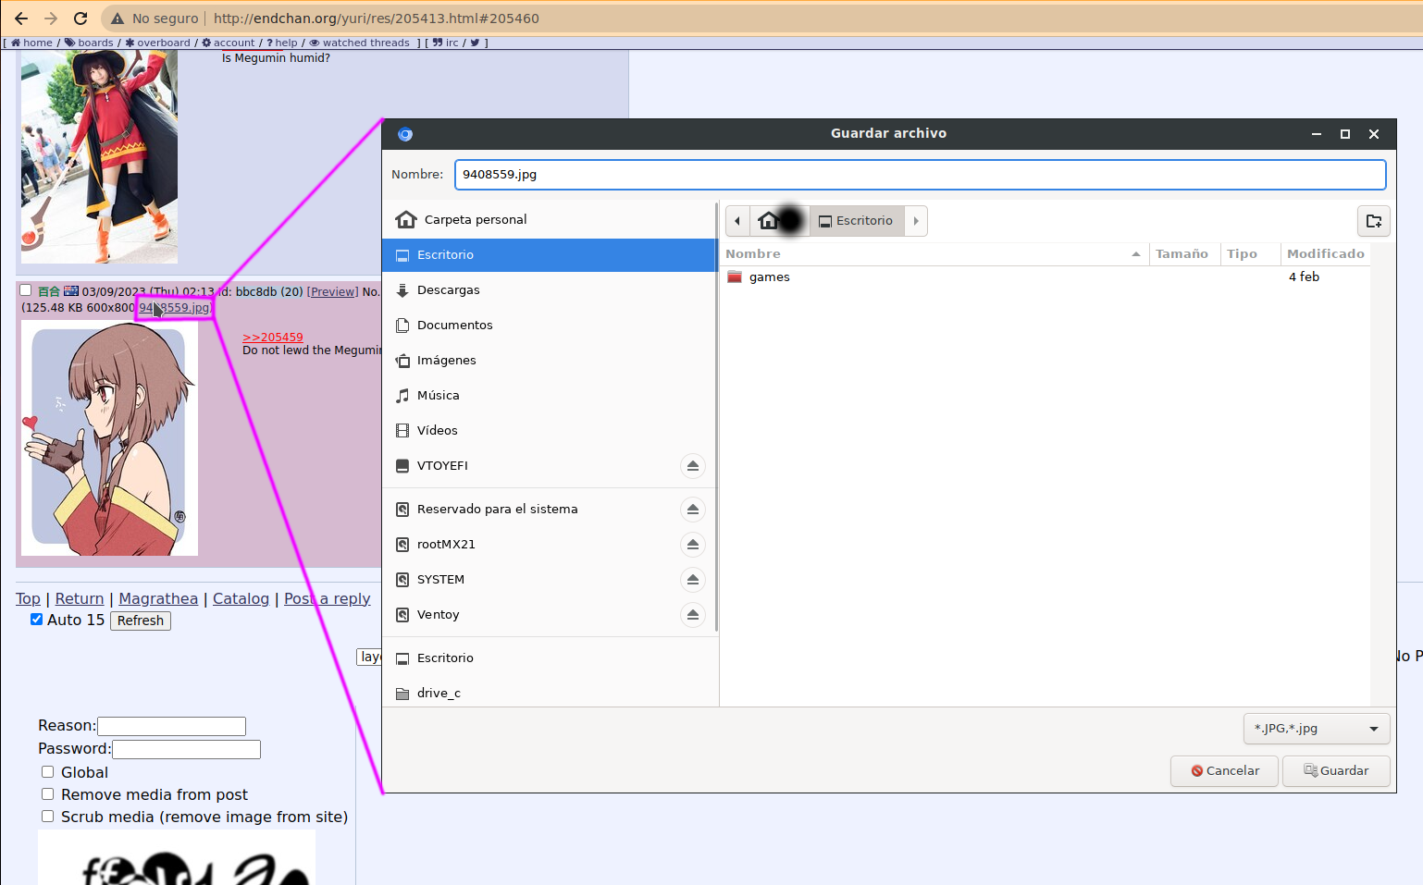Click the Megumin drawing thumbnail

point(110,438)
